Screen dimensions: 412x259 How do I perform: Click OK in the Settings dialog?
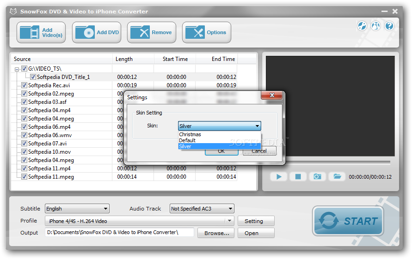(x=221, y=151)
